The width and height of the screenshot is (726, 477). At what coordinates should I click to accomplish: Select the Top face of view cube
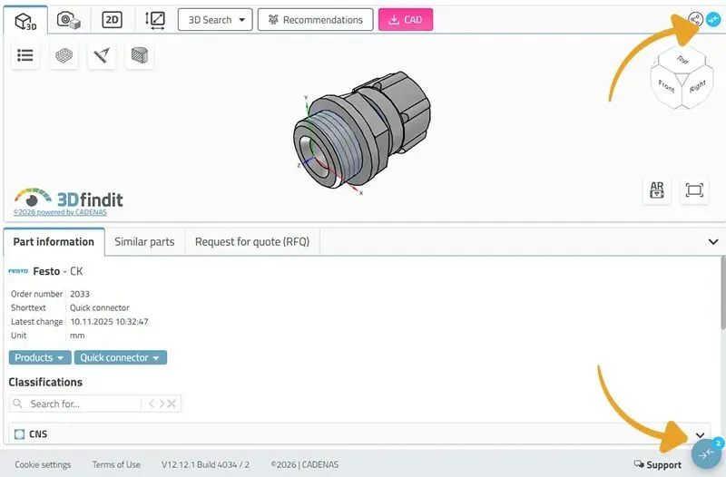click(x=682, y=59)
